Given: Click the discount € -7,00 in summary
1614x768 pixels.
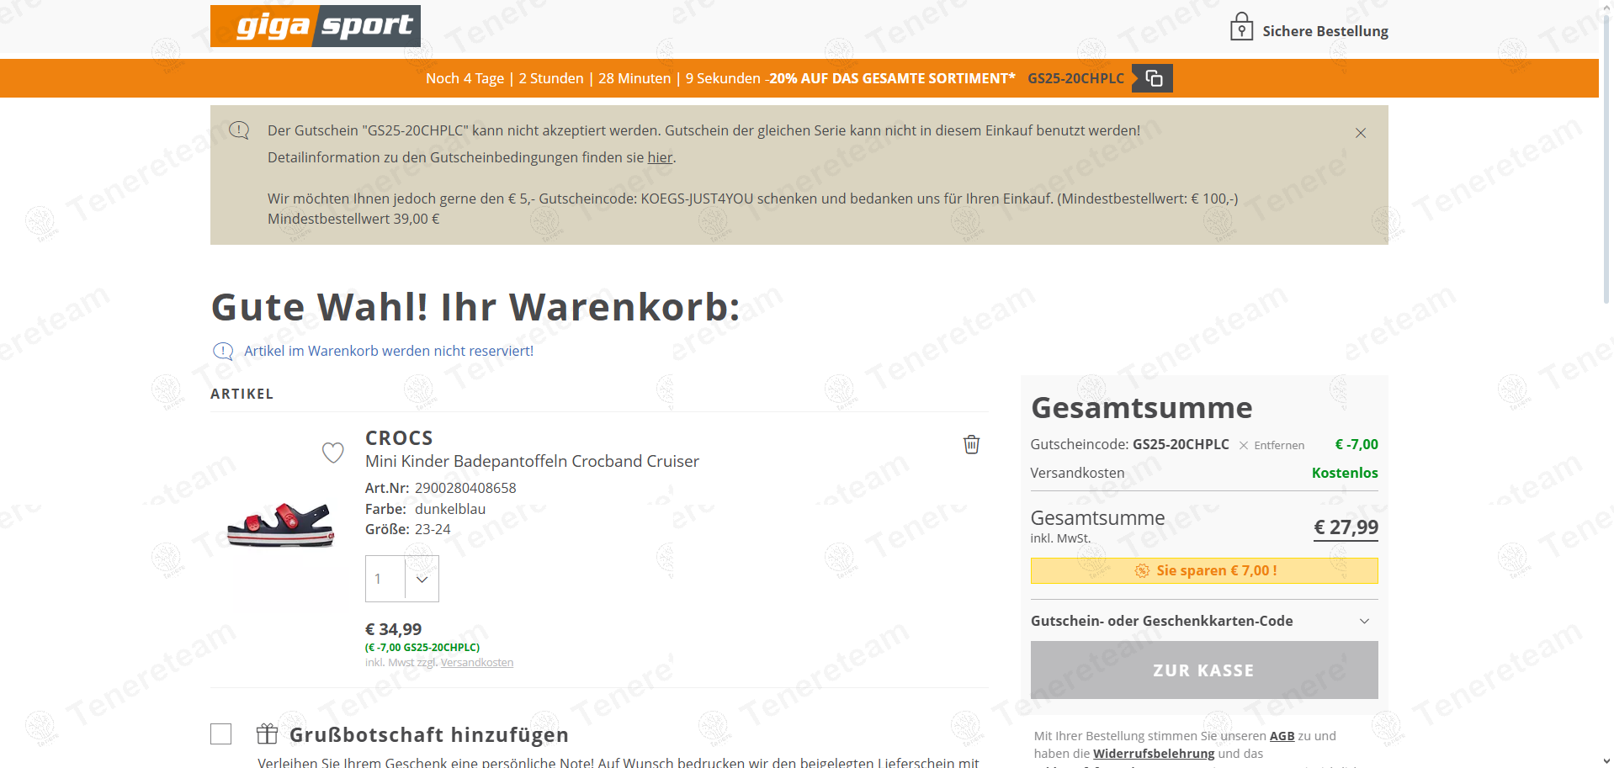Looking at the screenshot, I should click(1357, 444).
